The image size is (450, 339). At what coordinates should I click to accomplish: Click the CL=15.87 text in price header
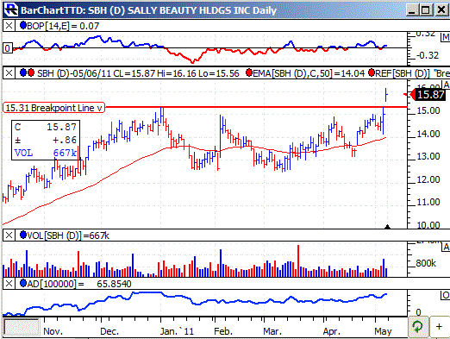click(x=134, y=73)
